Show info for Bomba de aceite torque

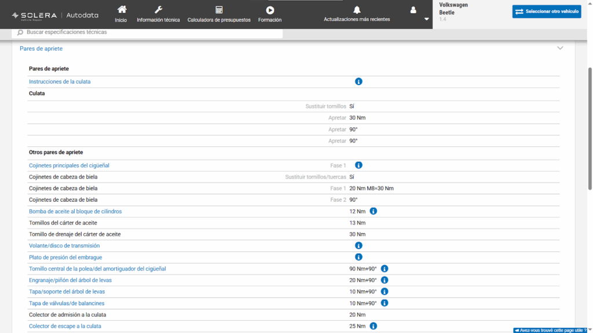(374, 211)
